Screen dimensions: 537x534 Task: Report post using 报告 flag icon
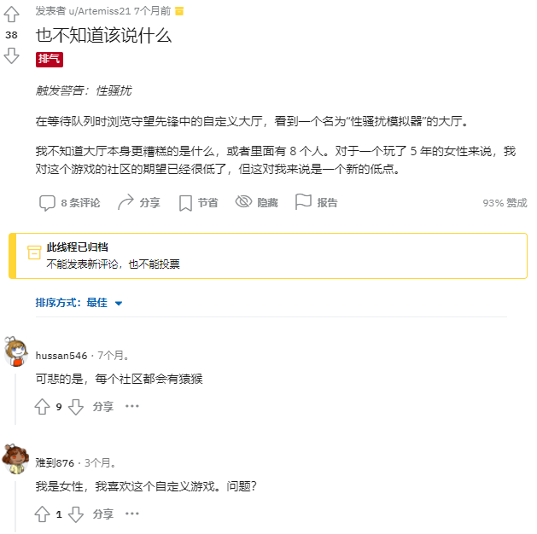click(303, 202)
